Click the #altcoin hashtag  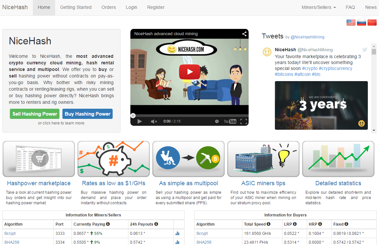(302, 74)
